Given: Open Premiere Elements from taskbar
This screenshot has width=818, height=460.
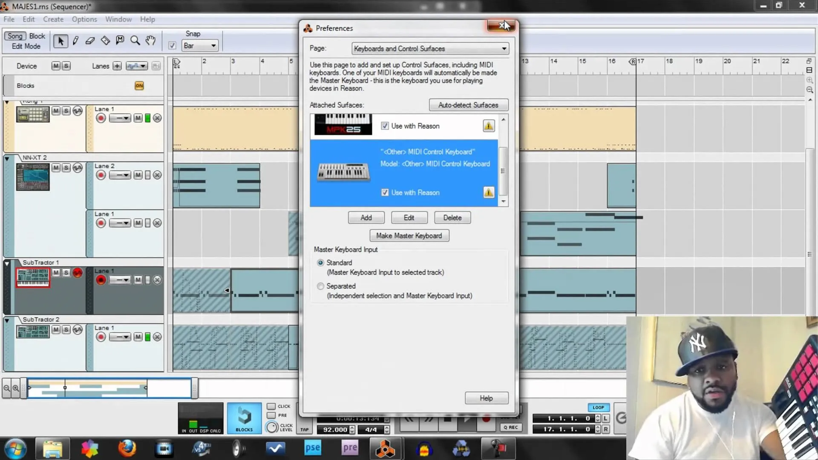Looking at the screenshot, I should (350, 448).
